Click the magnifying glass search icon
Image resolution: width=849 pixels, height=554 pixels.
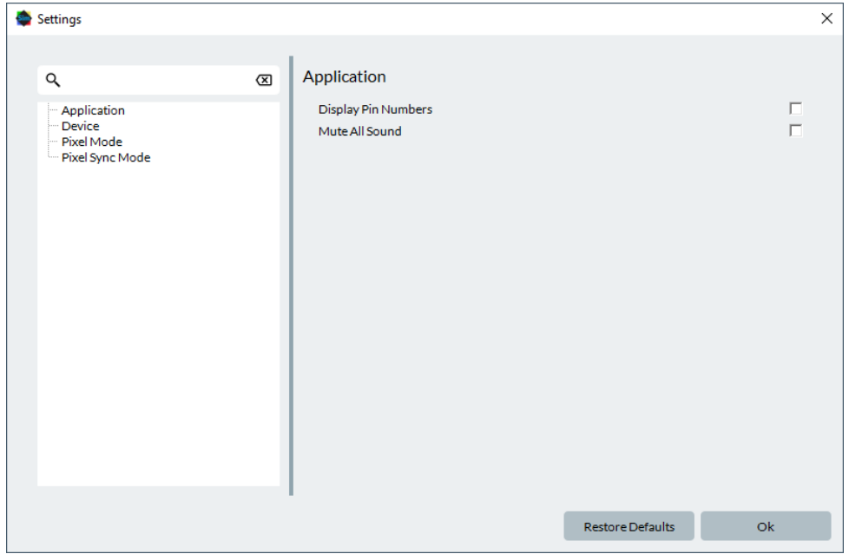[x=53, y=80]
